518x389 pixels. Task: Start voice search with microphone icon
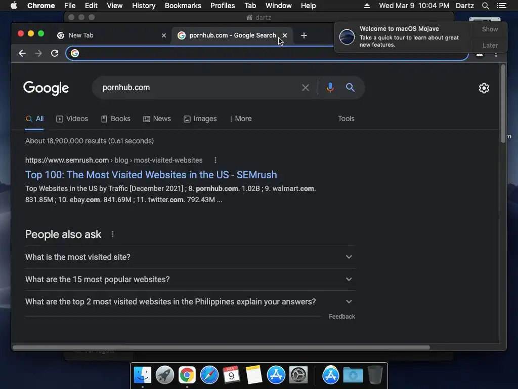pyautogui.click(x=330, y=88)
